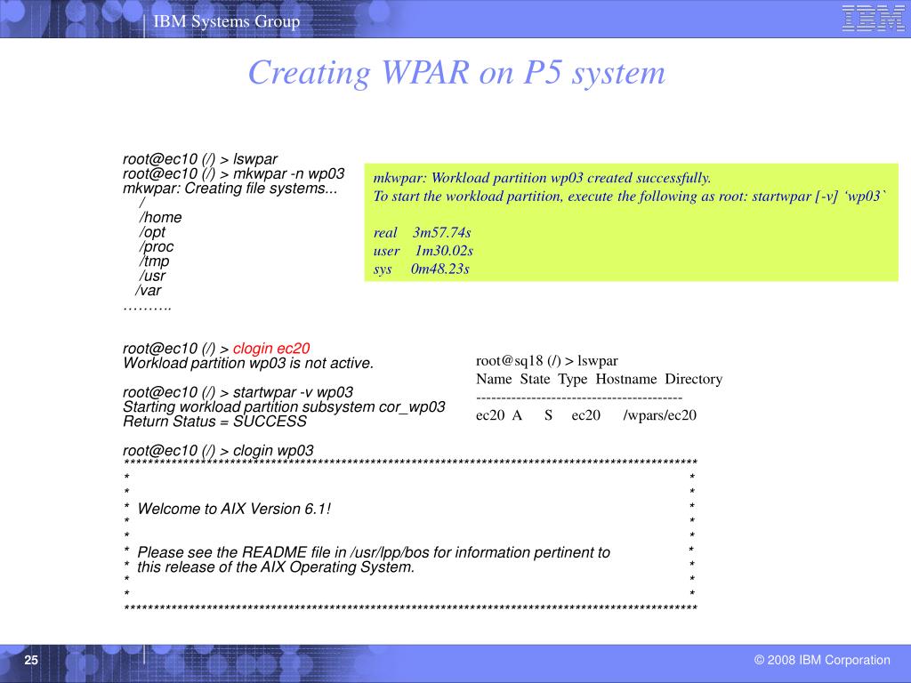911x683 pixels.
Task: Click the "Name State Type Hostname Directory" header row
Action: click(599, 379)
